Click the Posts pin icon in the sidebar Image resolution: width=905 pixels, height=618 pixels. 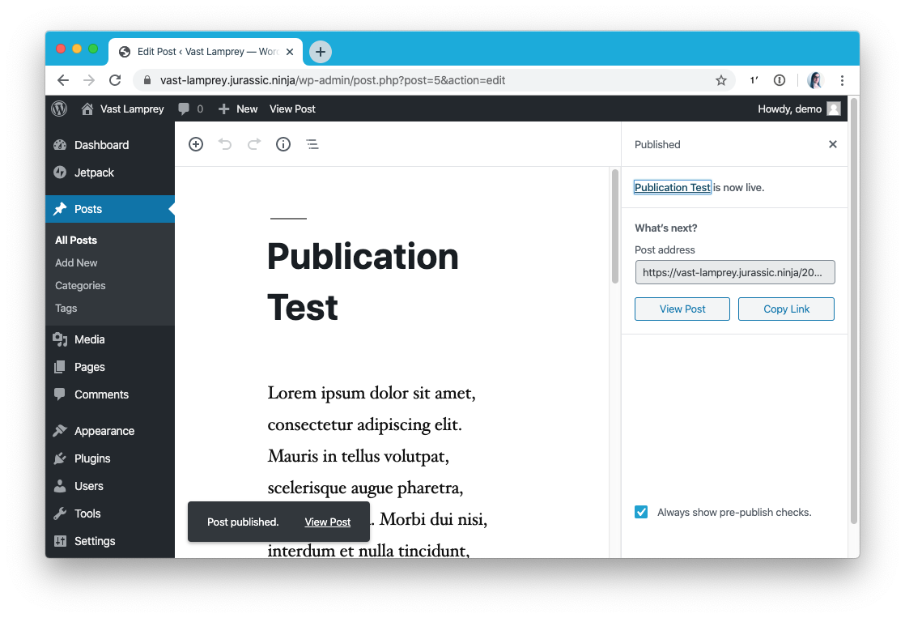(62, 209)
